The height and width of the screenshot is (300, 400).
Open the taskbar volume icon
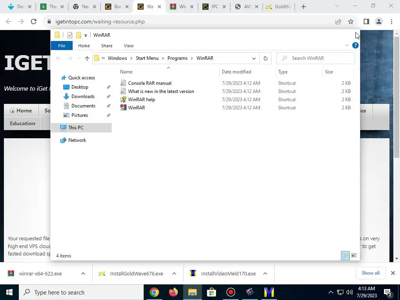pyautogui.click(x=350, y=292)
